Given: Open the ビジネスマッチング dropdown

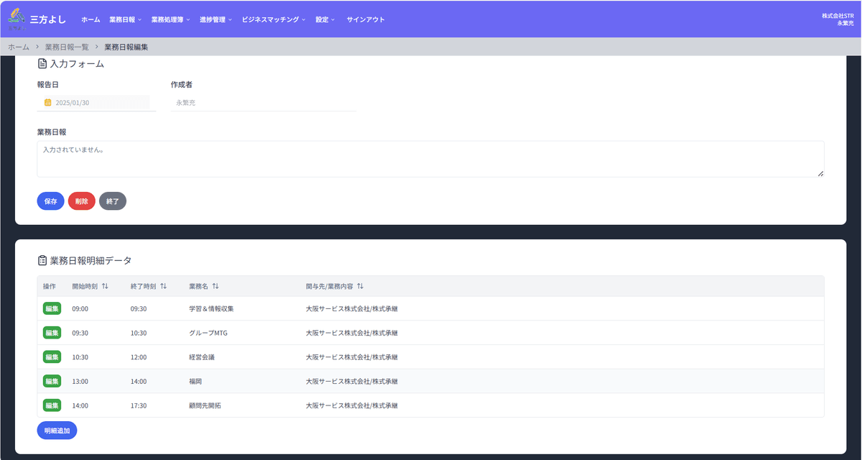Looking at the screenshot, I should pos(273,19).
